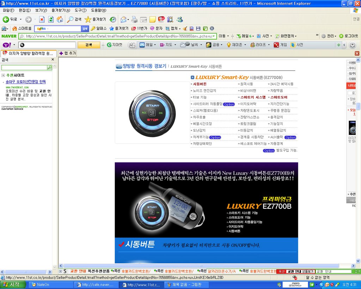Viewport: 361px width, 289px height.
Task: Click the Yahoo Y! logo
Action: (7, 45)
